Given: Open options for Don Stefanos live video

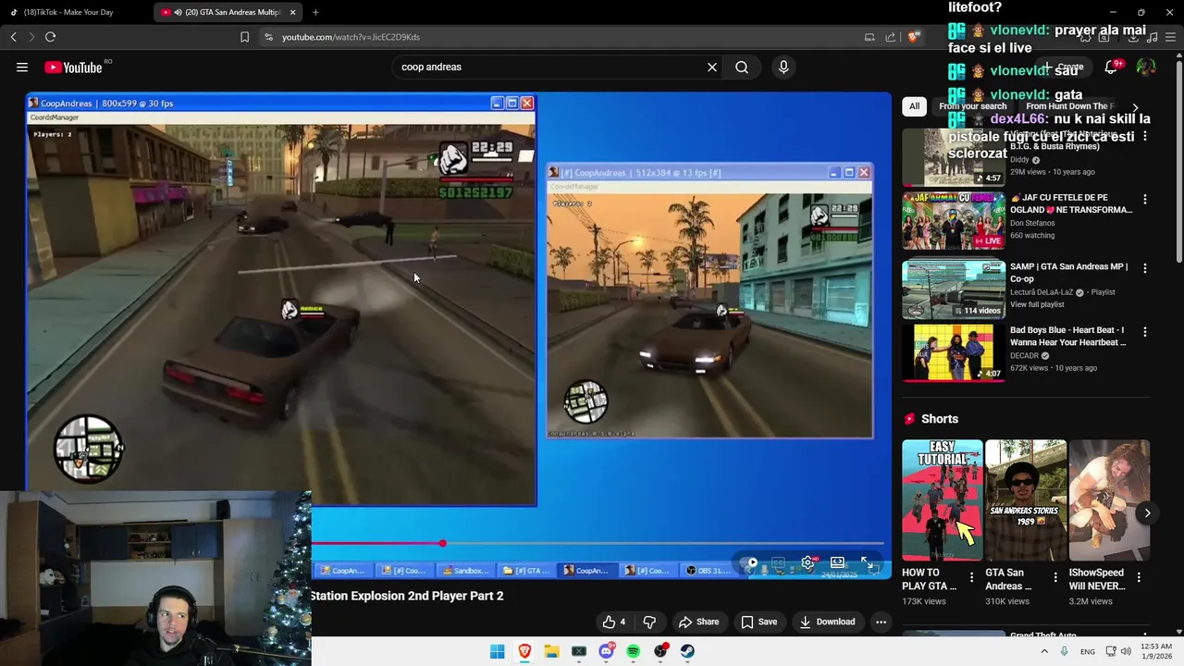Looking at the screenshot, I should point(1145,199).
